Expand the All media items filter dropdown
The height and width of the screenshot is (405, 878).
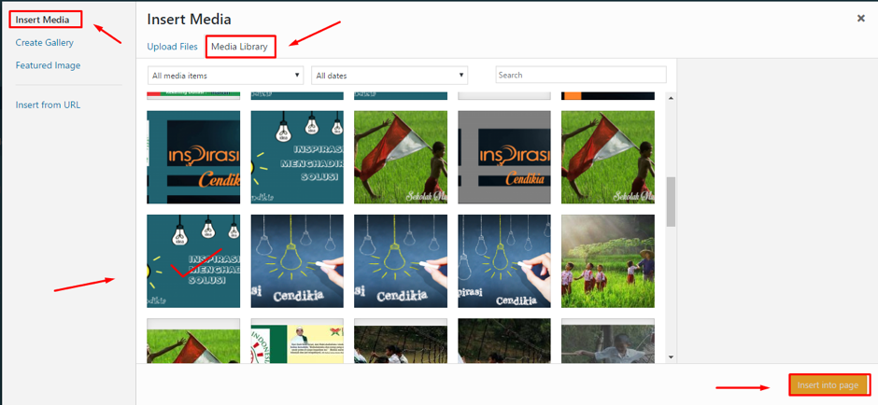point(226,76)
